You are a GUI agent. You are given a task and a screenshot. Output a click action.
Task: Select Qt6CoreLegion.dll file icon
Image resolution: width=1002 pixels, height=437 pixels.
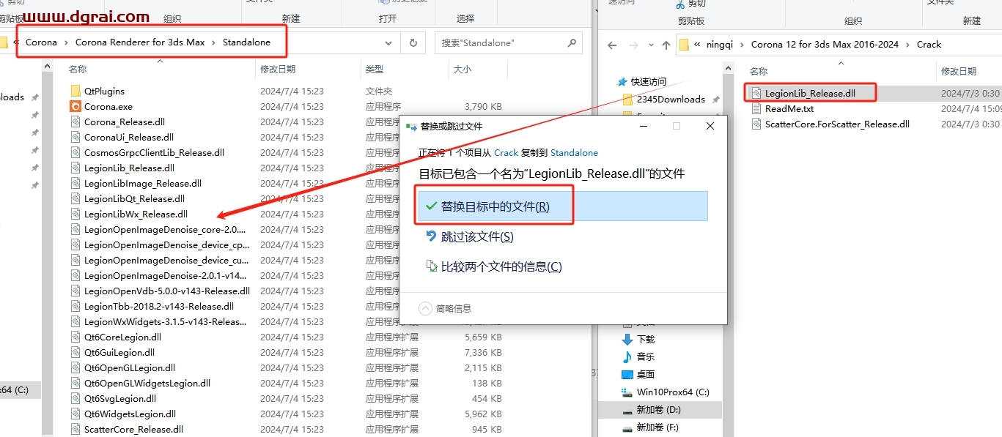(x=75, y=337)
